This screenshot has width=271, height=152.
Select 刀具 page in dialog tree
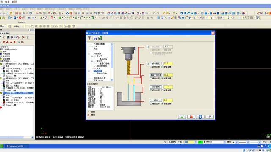click(x=95, y=47)
